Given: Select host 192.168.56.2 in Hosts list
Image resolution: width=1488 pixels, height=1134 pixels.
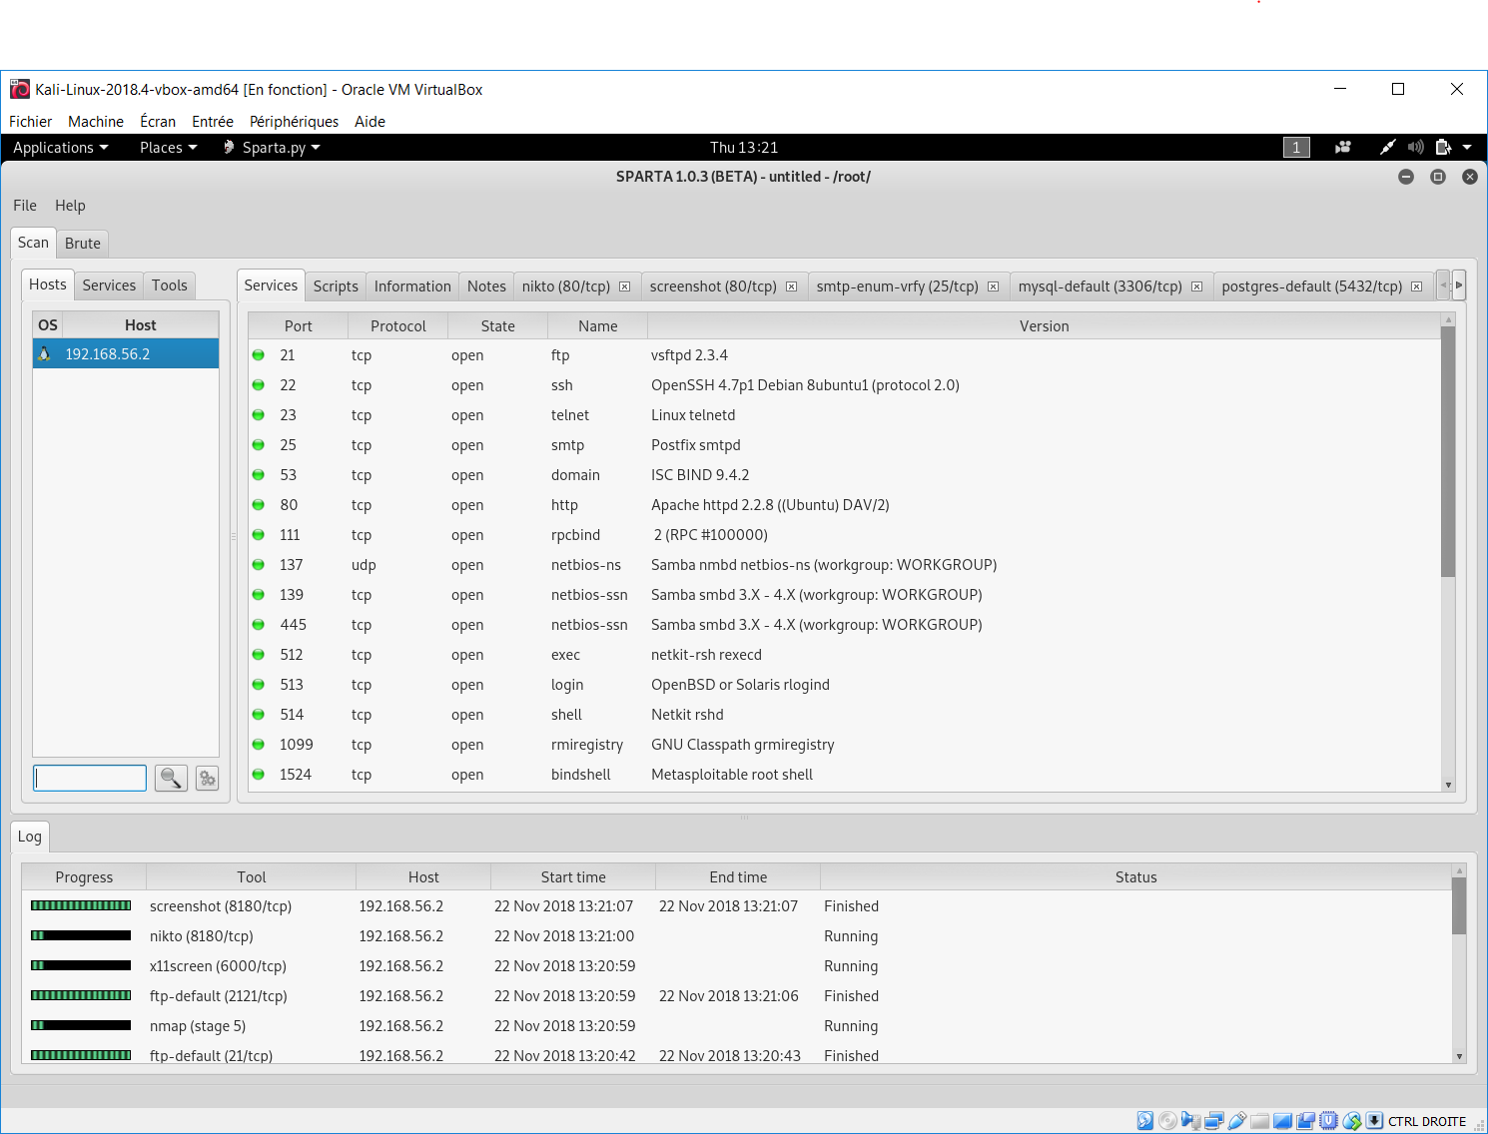Looking at the screenshot, I should coord(126,354).
